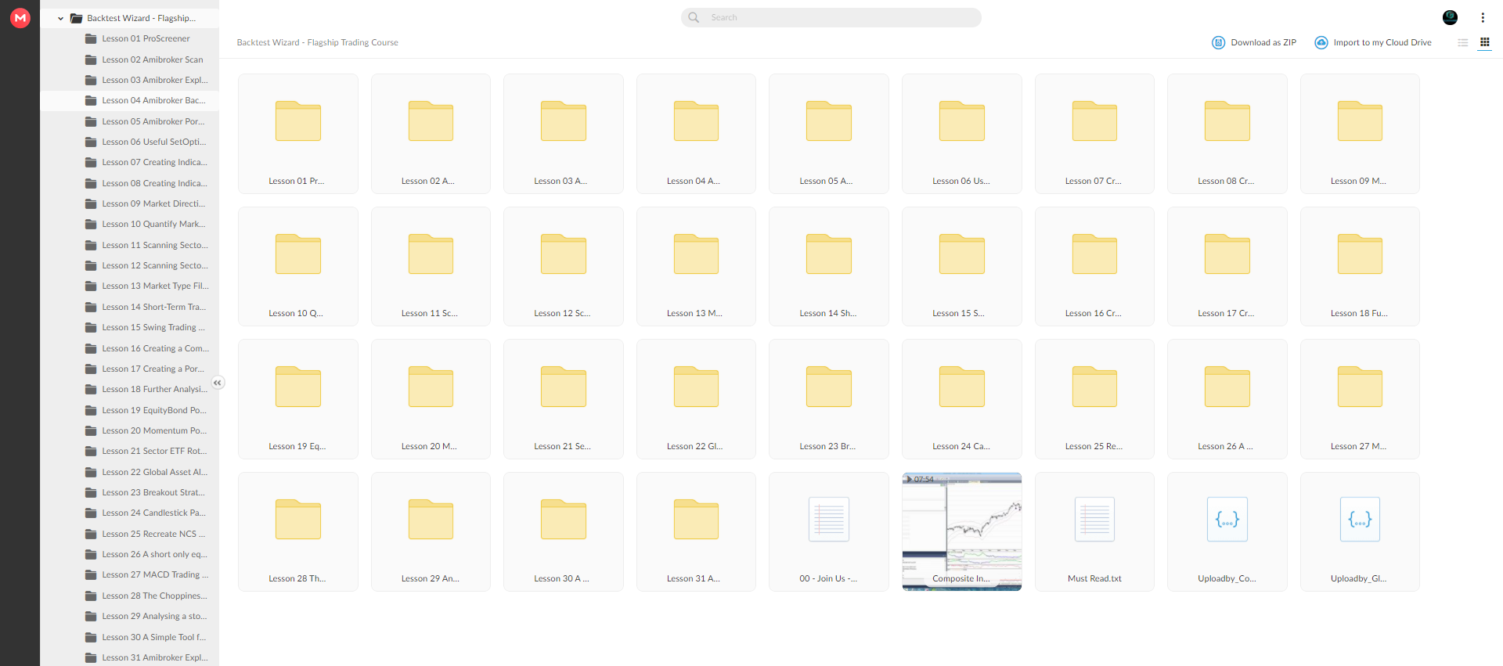This screenshot has height=666, width=1503.
Task: Open the Must Read.txt file
Action: (x=1094, y=531)
